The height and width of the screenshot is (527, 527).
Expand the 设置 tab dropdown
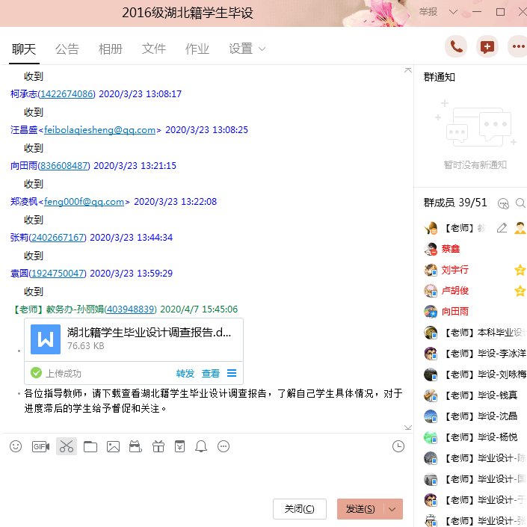[262, 49]
